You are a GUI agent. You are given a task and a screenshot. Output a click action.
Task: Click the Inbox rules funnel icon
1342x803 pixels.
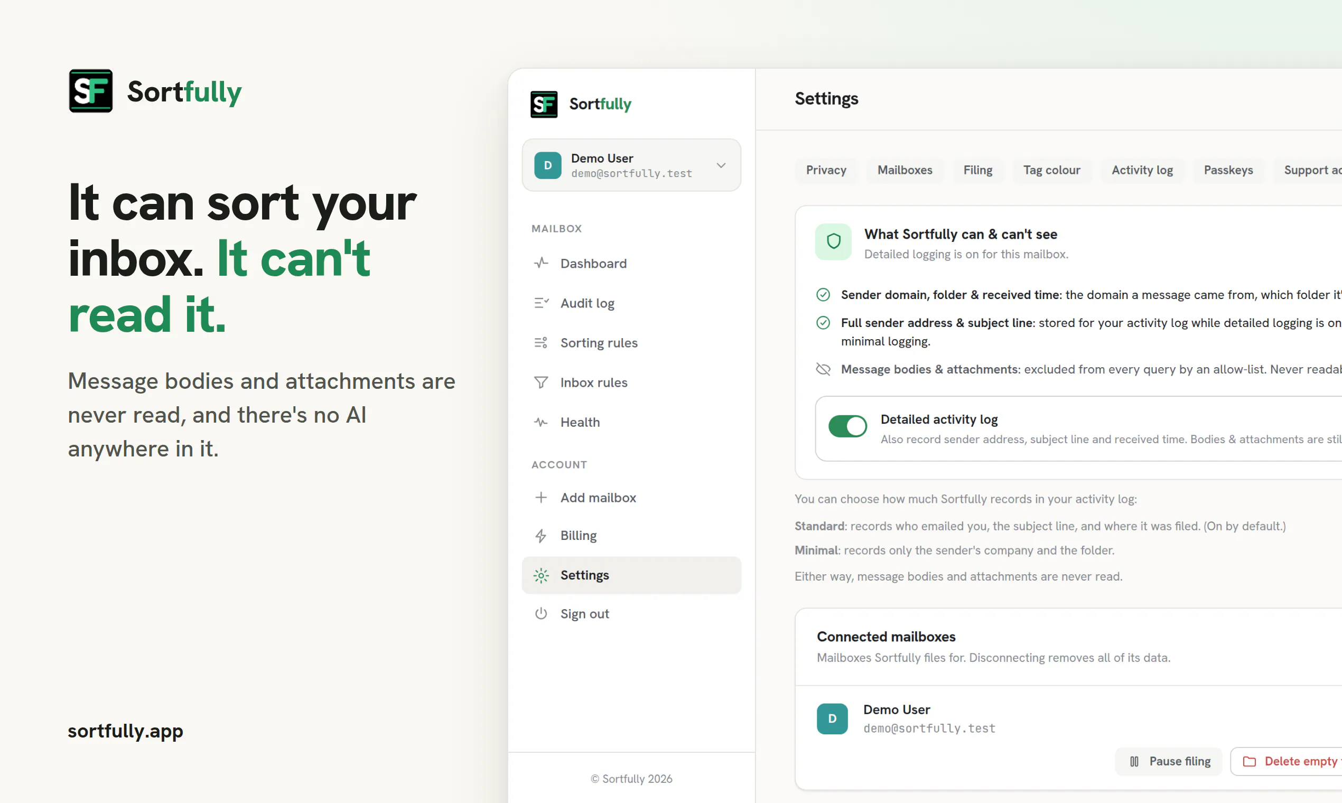[x=540, y=382]
